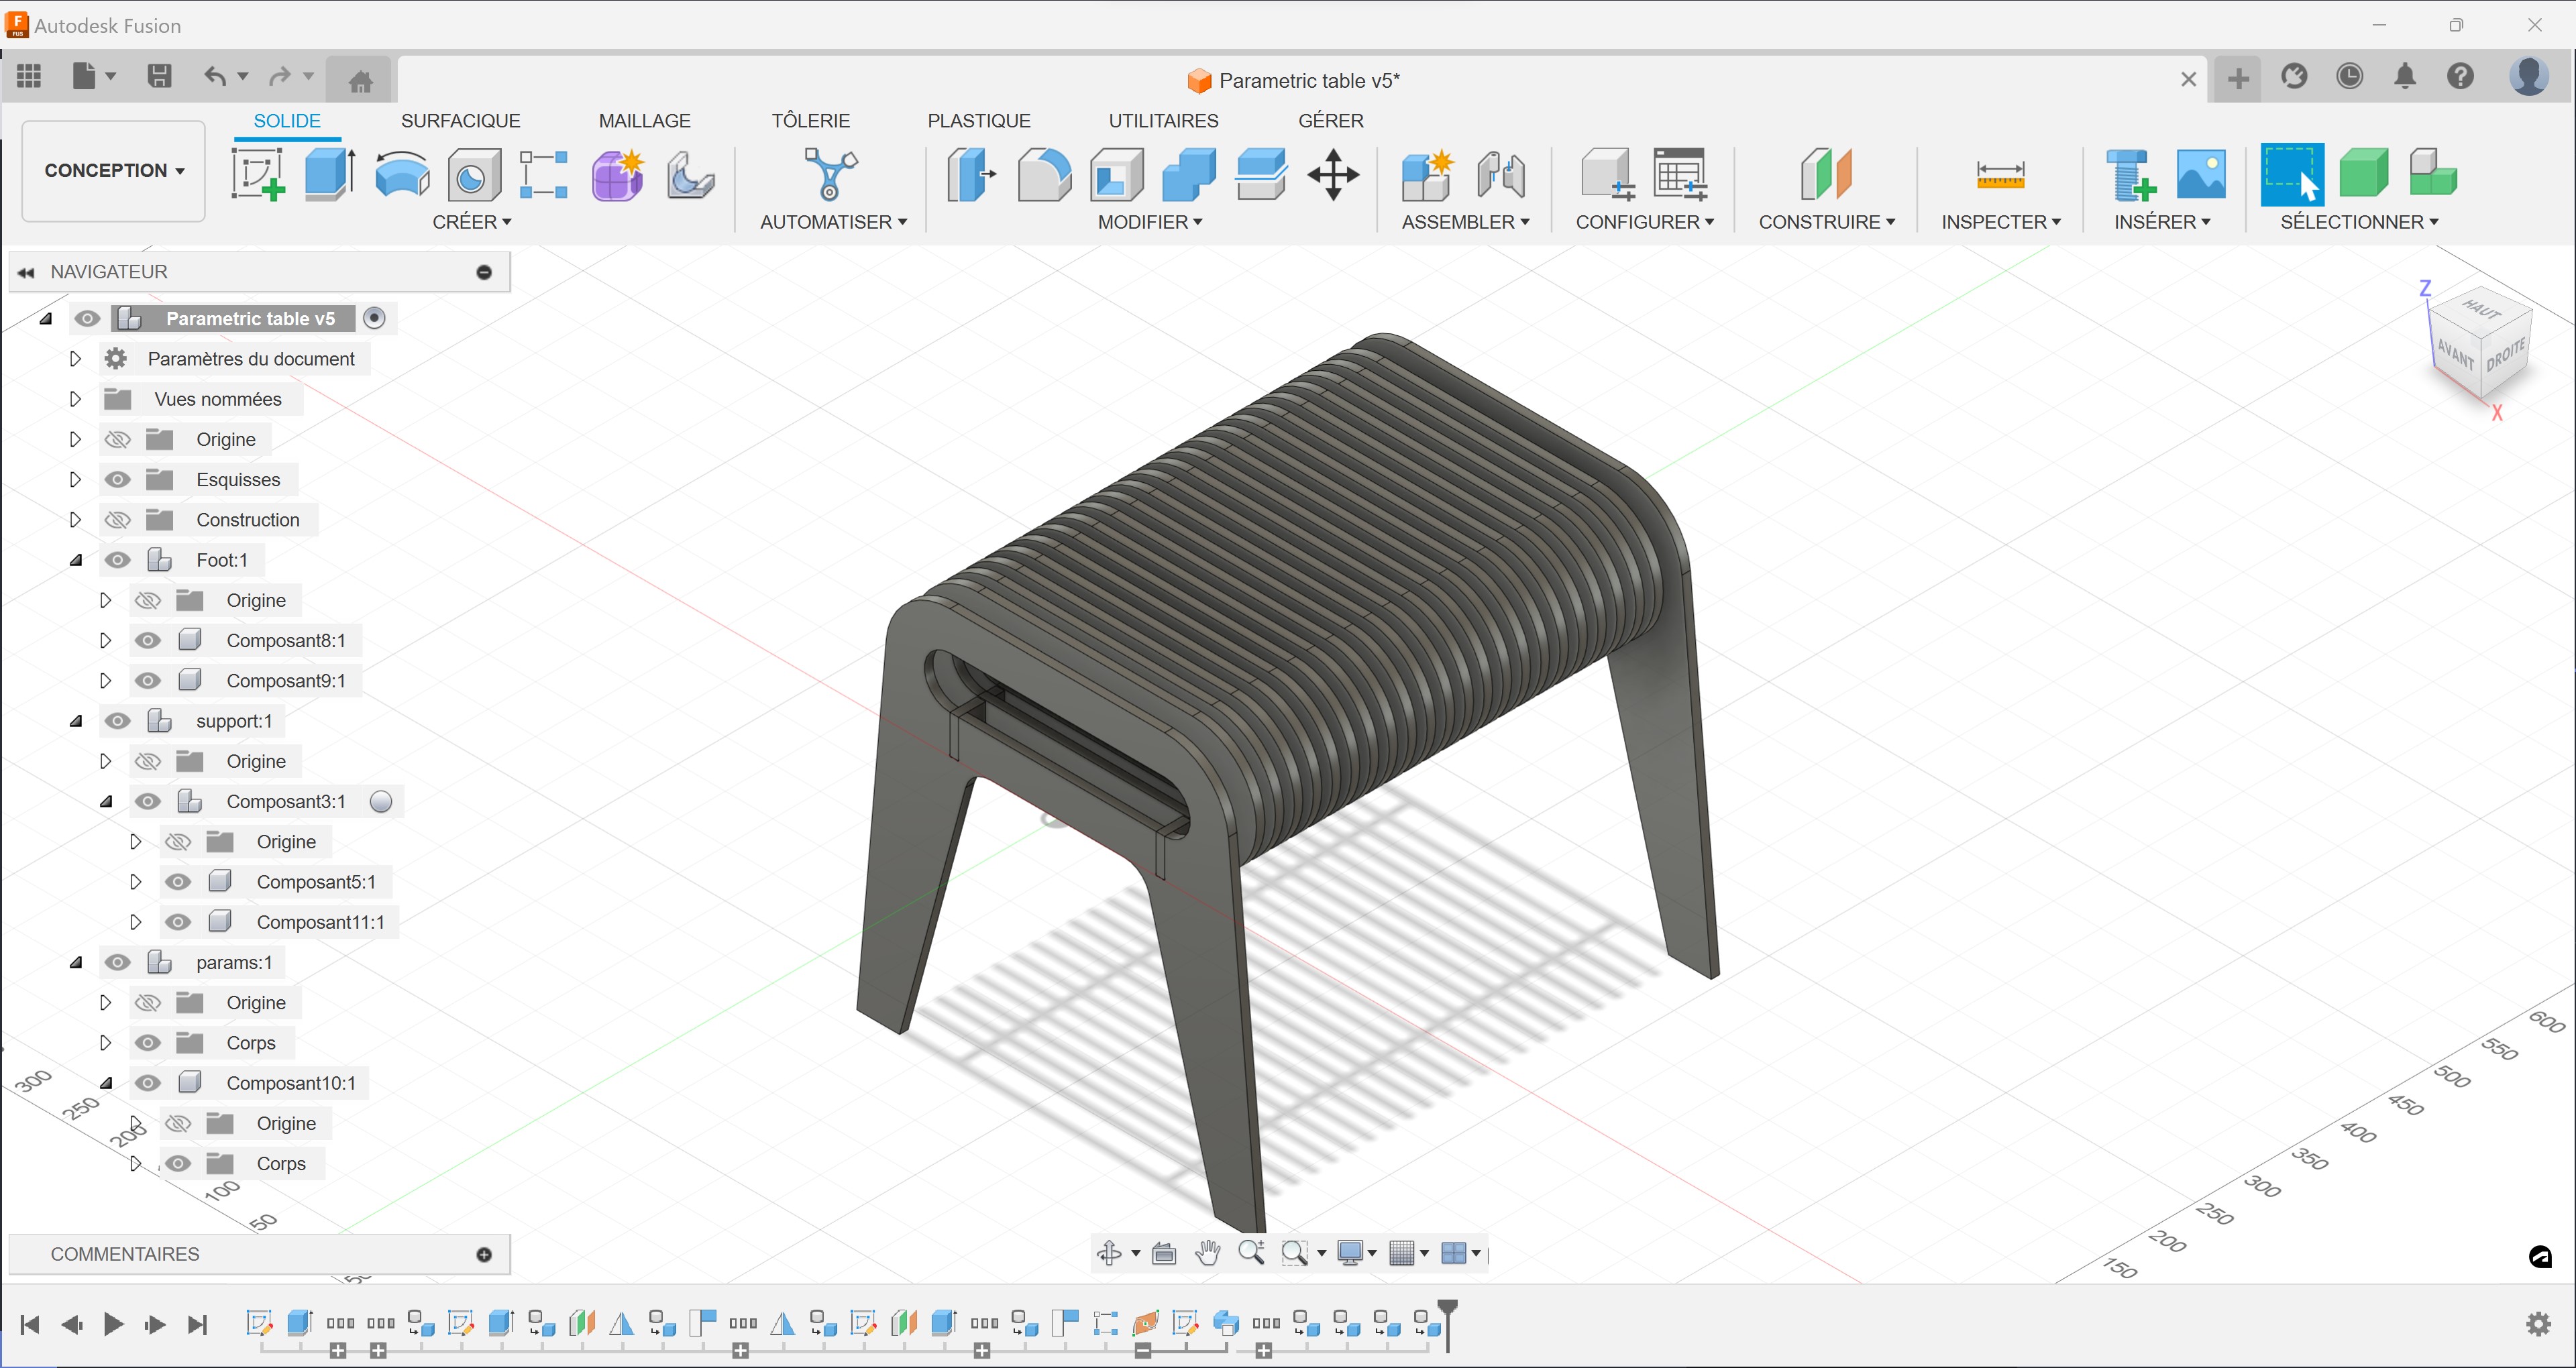Collapse the Composant3:1 tree node
This screenshot has height=1368, width=2576.
[105, 801]
